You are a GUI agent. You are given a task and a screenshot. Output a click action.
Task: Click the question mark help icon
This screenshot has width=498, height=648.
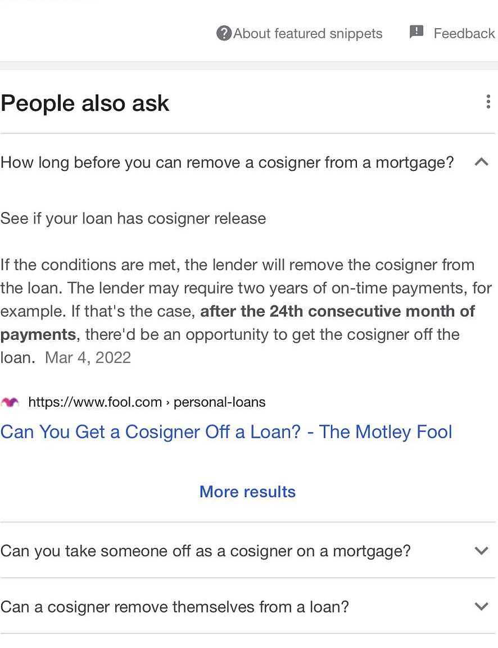tap(224, 33)
